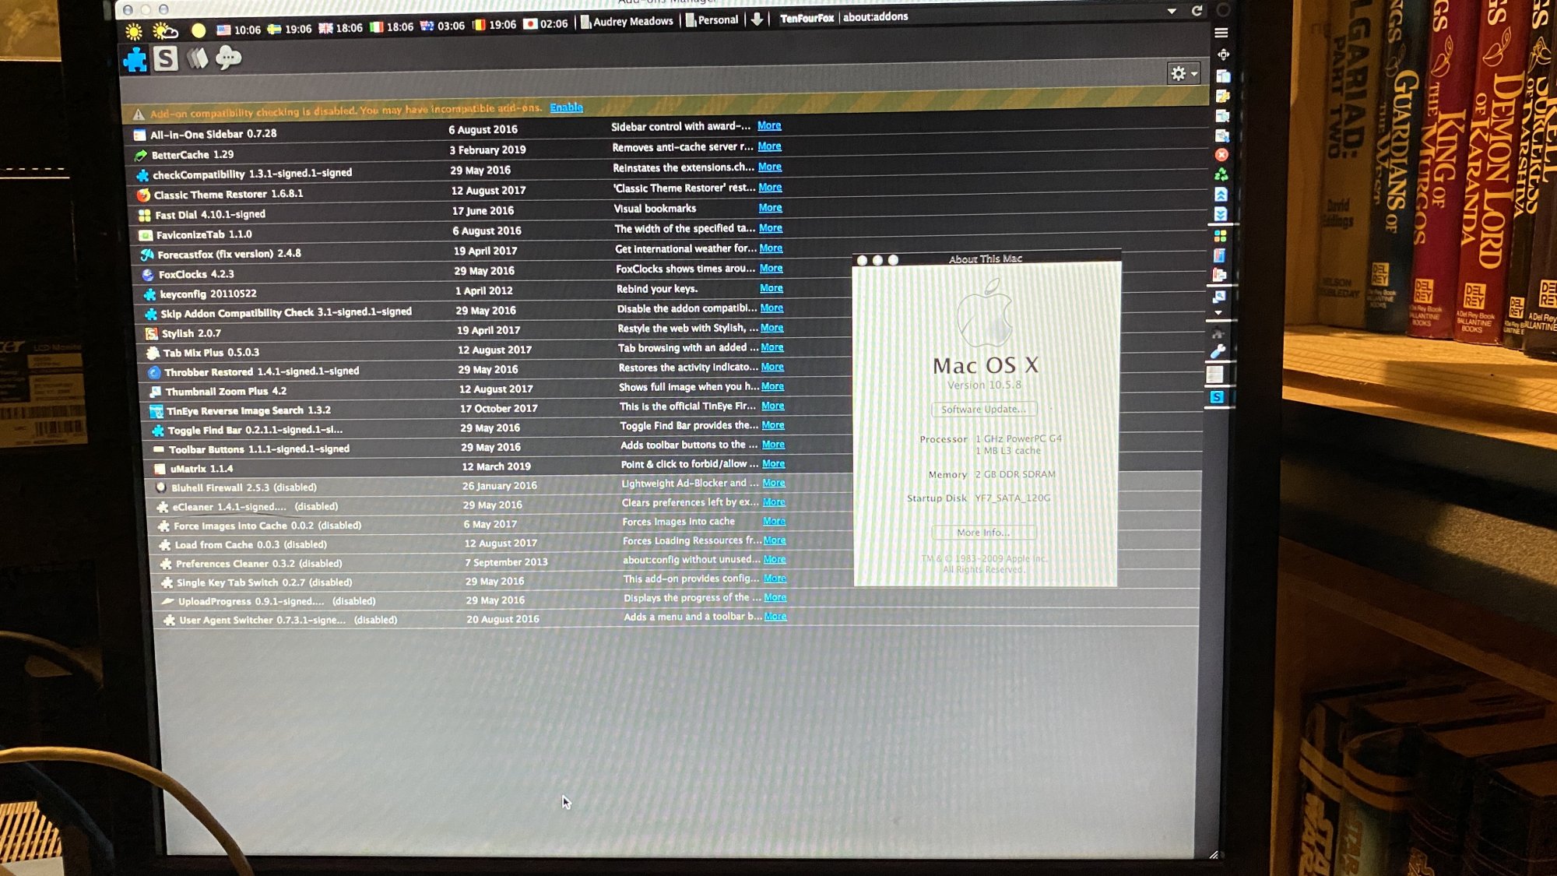Screen dimensions: 1557x876
Task: Expand the URL bar history dropdown arrow
Action: point(1171,12)
